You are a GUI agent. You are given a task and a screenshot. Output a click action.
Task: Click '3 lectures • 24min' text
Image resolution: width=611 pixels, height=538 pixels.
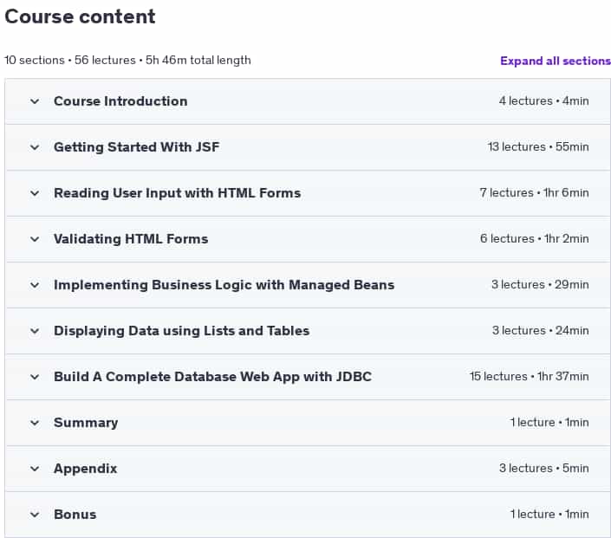pyautogui.click(x=541, y=330)
